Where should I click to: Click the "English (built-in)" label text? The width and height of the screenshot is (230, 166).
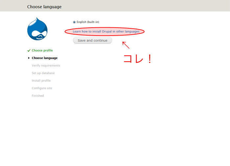click(x=88, y=22)
